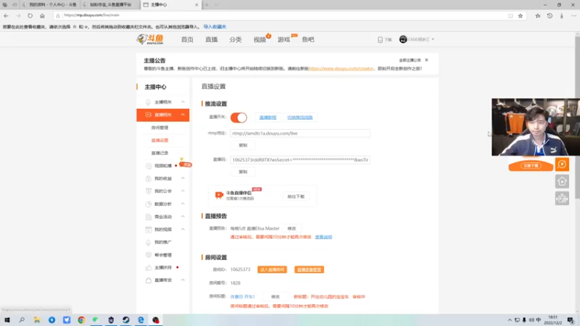Viewport: 580px width, 326px height.
Task: Close the 主播公告 announcement banner
Action: (x=426, y=60)
